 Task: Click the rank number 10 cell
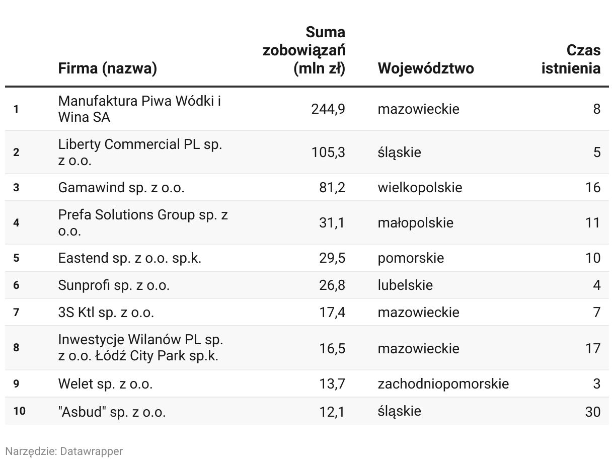pos(20,411)
